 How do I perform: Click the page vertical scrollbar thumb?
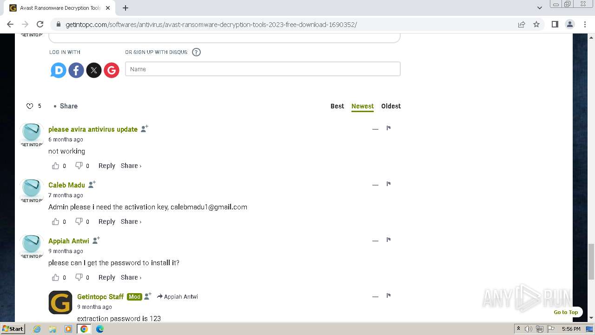pos(591,261)
